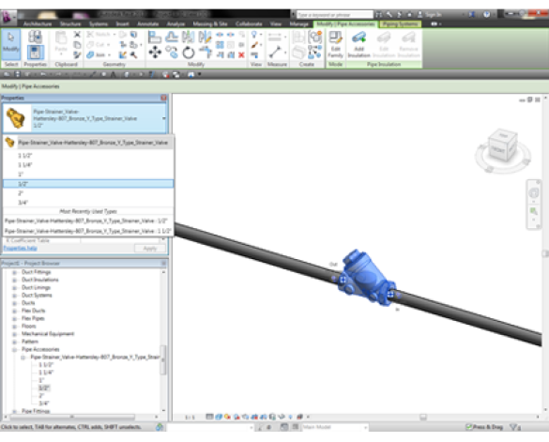Select 1" type in Project Browser tree
Screen dimensions: 549x442
coord(41,380)
